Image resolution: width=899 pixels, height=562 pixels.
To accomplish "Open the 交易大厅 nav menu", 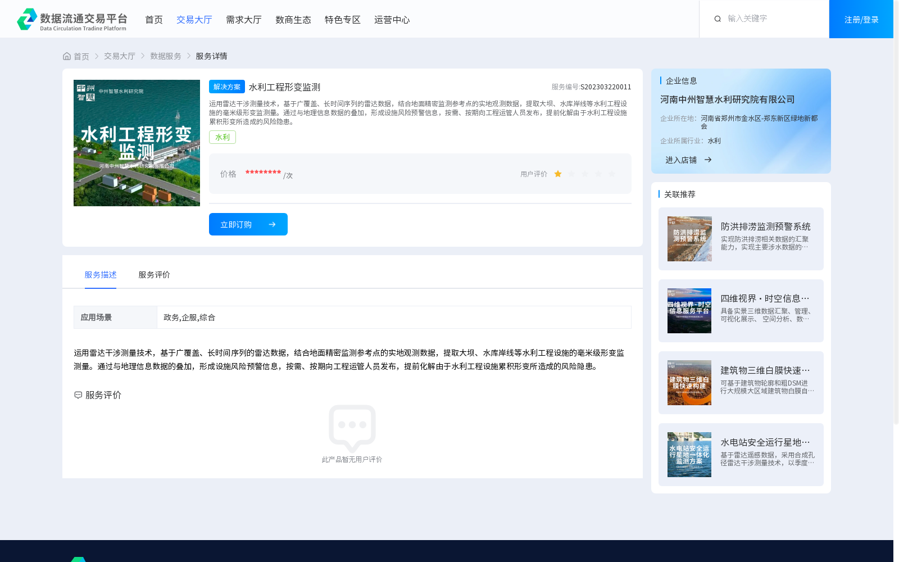I will (194, 20).
